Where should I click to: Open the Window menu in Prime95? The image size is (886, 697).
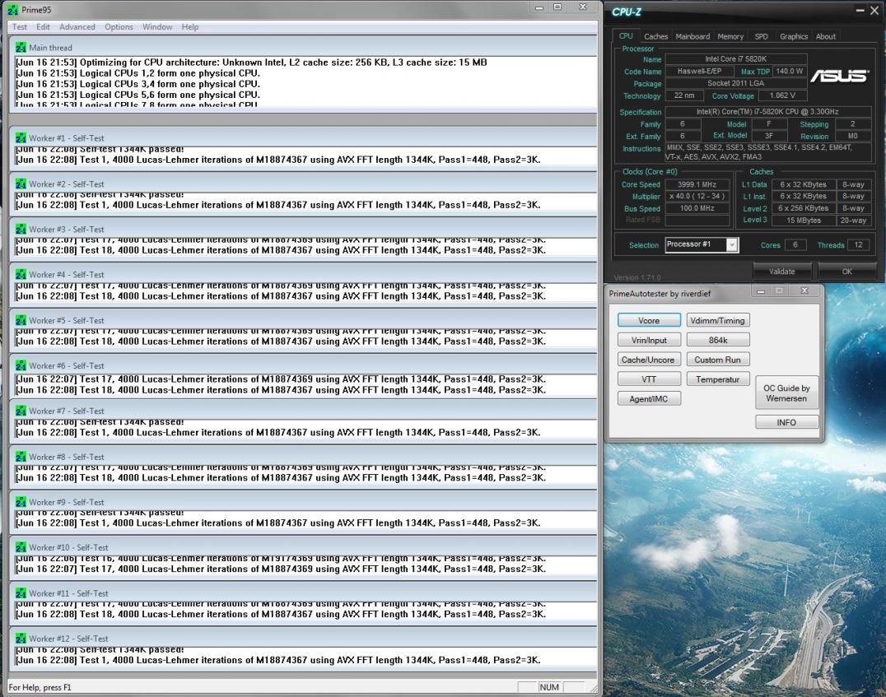[157, 26]
